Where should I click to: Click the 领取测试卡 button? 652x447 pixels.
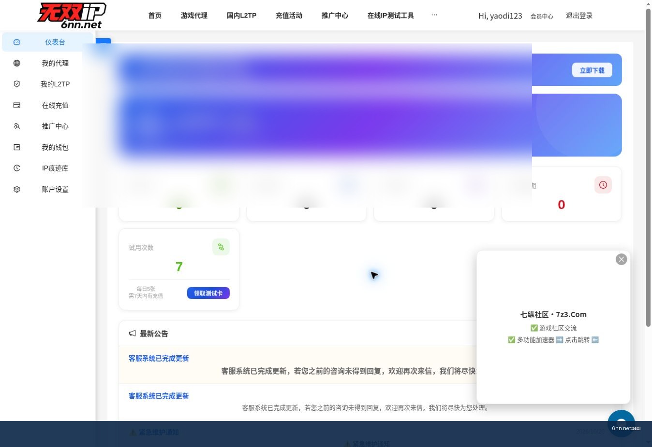pyautogui.click(x=208, y=293)
